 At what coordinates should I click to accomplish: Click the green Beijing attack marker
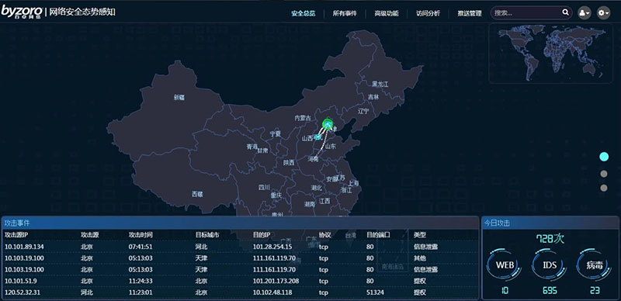(x=327, y=124)
